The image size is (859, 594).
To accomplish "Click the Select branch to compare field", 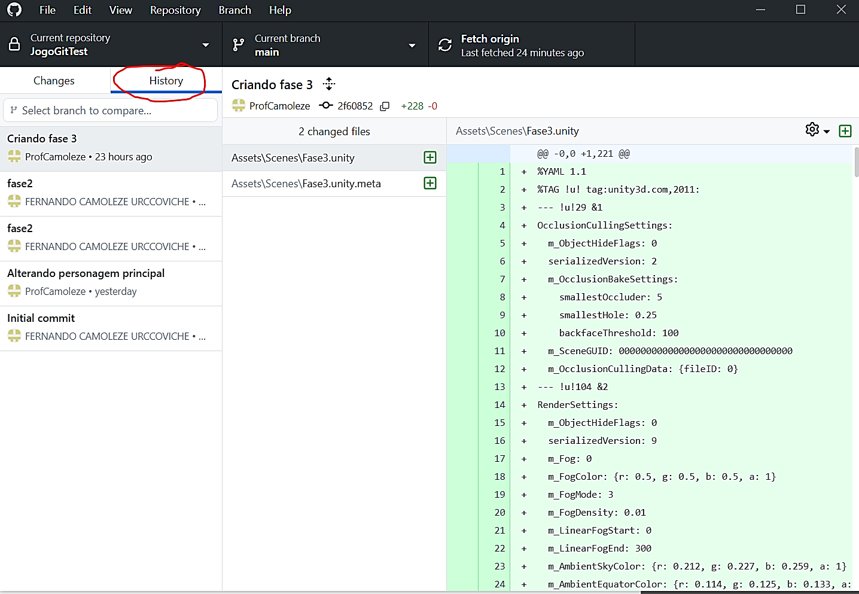I will click(x=111, y=111).
